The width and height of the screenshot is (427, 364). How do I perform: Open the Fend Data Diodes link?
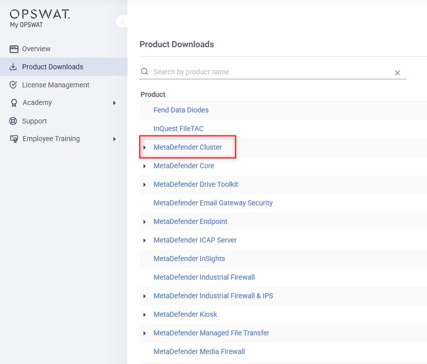click(x=181, y=110)
